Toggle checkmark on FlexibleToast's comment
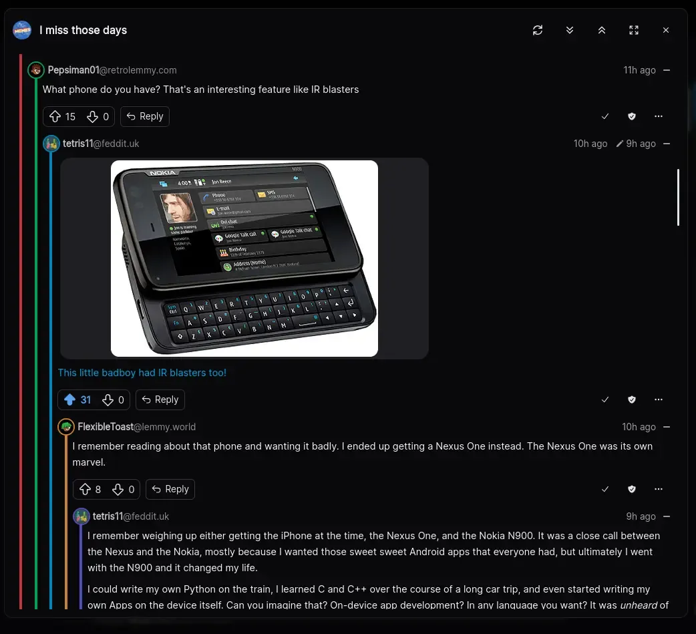 (604, 489)
